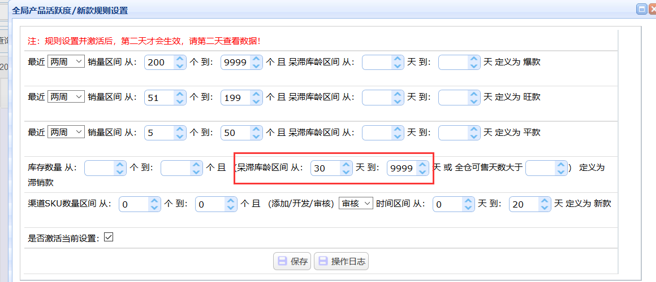Increase the 30 days value with up arrow
The image size is (656, 282).
347,164
